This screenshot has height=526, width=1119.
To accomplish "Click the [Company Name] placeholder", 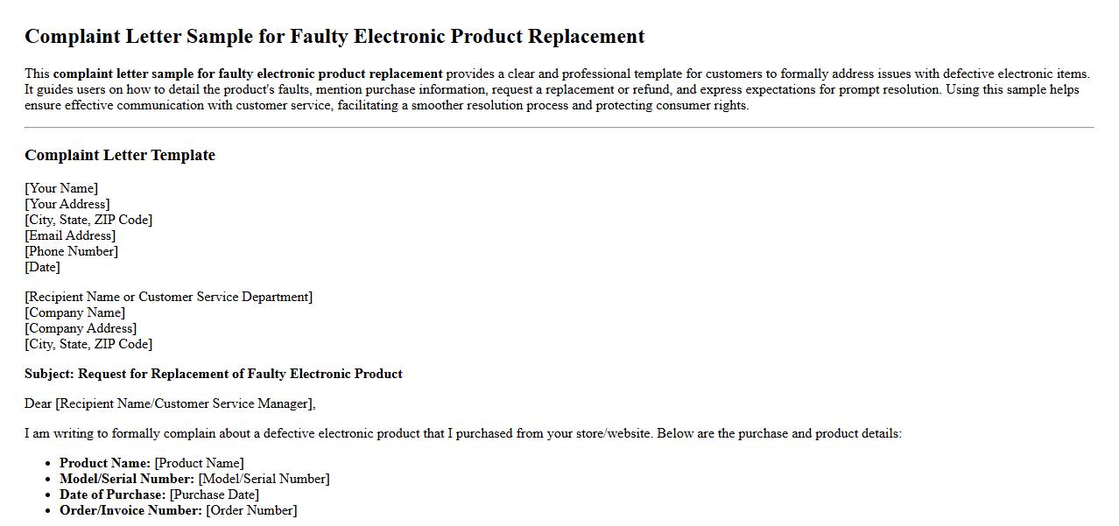I will click(x=75, y=312).
